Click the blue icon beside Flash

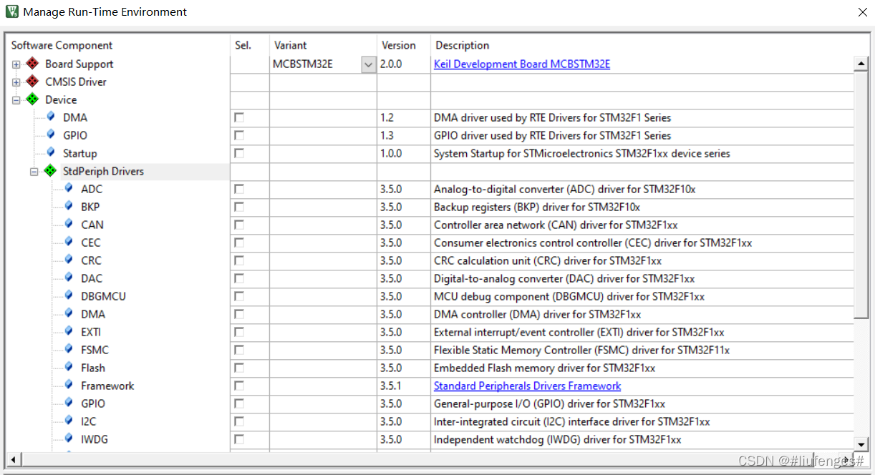tap(69, 367)
